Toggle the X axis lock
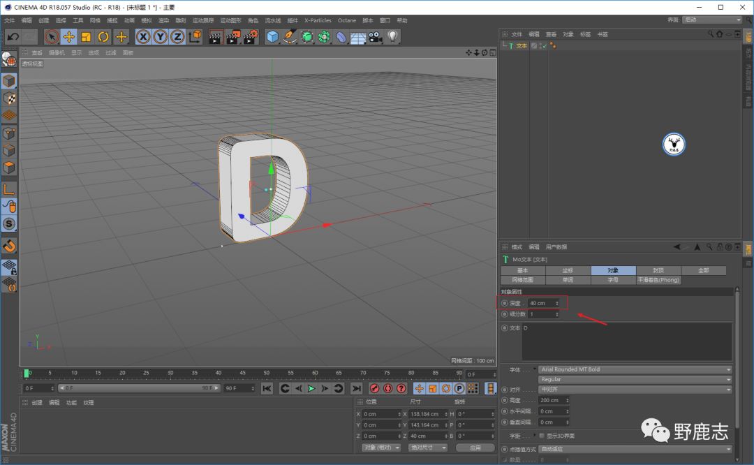The height and width of the screenshot is (465, 754). tap(143, 36)
